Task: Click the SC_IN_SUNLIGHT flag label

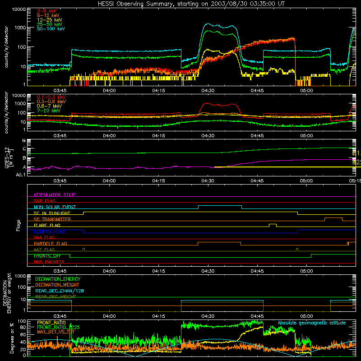Action: [x=52, y=213]
